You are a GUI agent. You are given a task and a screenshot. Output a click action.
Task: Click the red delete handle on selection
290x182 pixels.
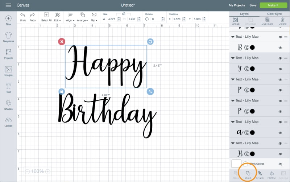(x=62, y=42)
